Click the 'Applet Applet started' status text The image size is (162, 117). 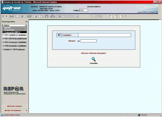(x=12, y=115)
